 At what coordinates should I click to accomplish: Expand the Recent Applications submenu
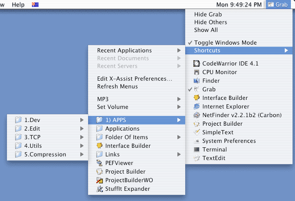[179, 50]
